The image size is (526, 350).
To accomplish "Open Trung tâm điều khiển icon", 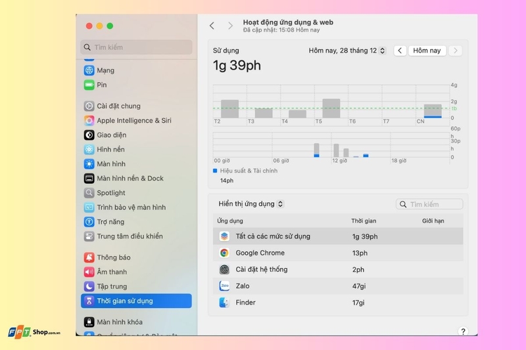I will [x=89, y=236].
